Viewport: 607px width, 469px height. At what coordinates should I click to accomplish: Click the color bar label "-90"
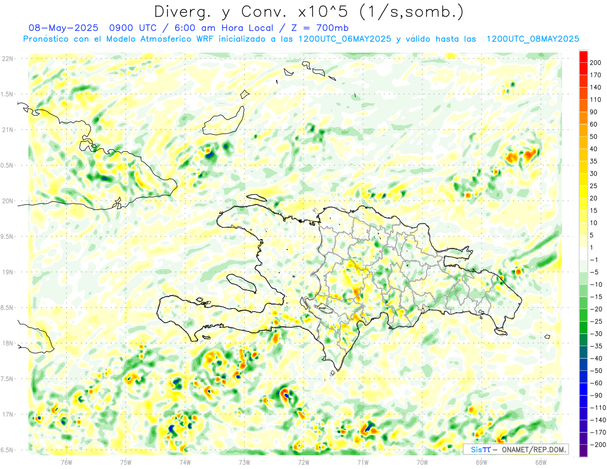pyautogui.click(x=596, y=396)
